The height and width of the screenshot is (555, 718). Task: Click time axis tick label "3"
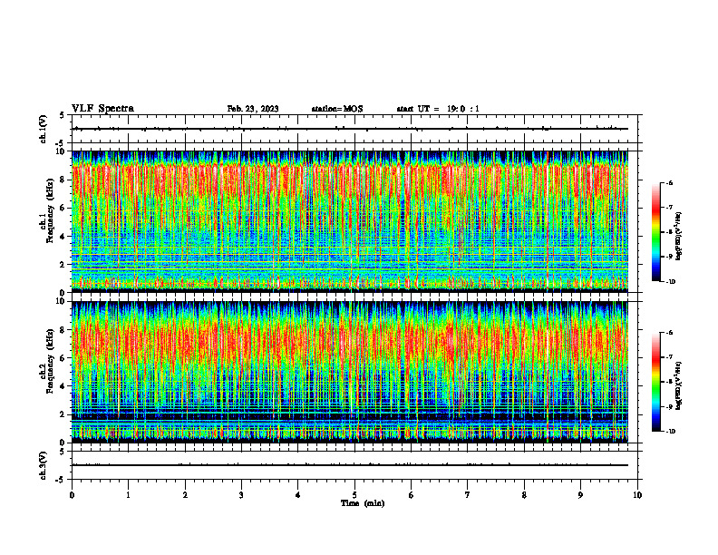pyautogui.click(x=241, y=495)
